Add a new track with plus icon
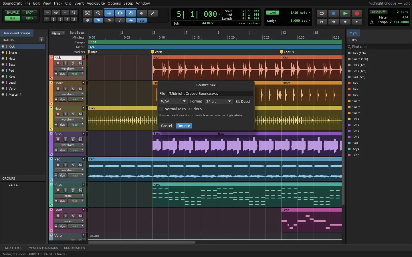 pyautogui.click(x=41, y=40)
